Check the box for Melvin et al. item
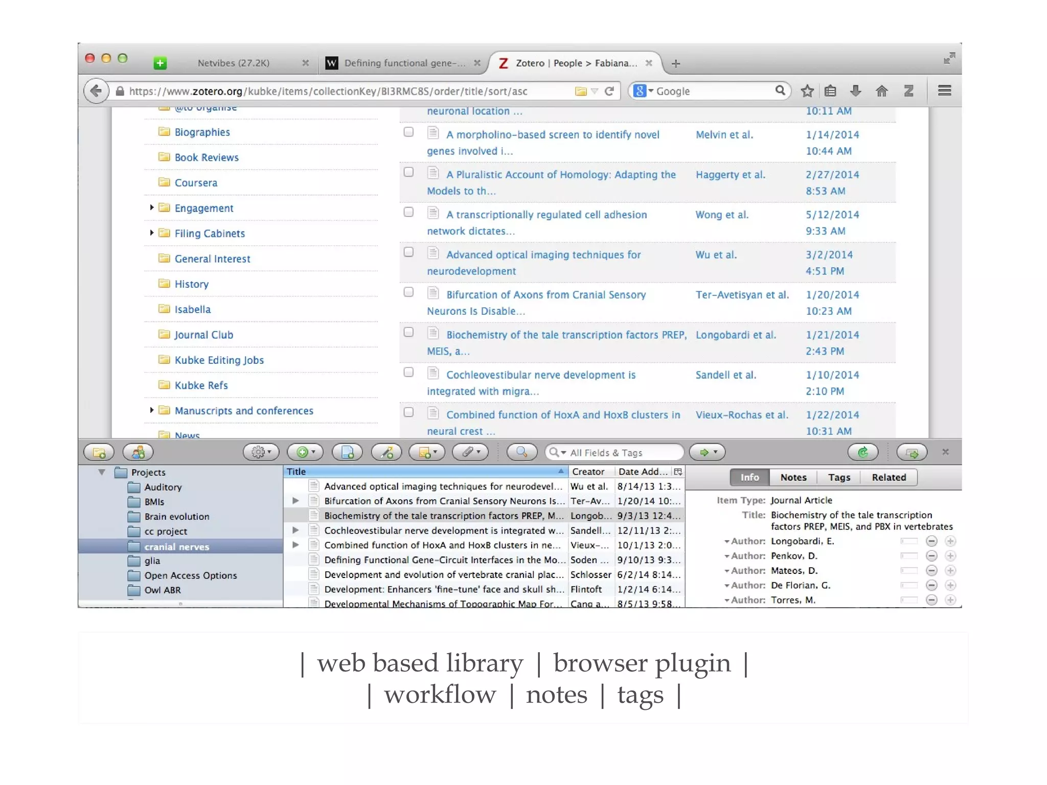 coord(408,132)
